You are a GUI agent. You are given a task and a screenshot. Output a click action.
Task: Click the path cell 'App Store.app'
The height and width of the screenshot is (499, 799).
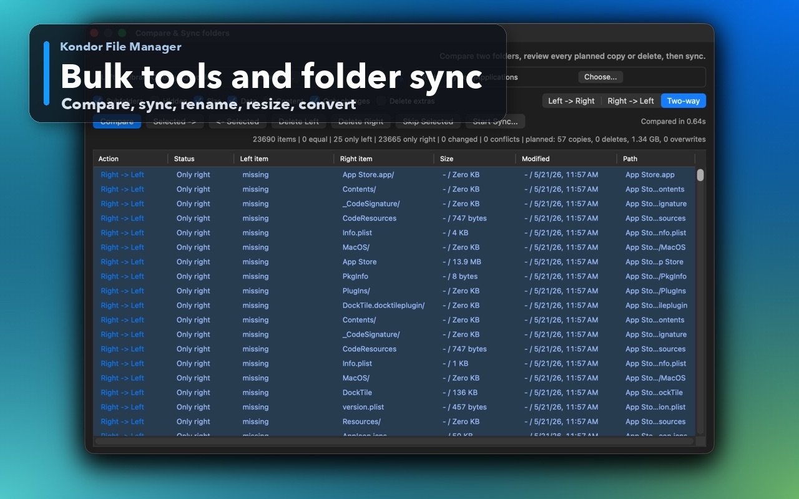[x=650, y=175]
